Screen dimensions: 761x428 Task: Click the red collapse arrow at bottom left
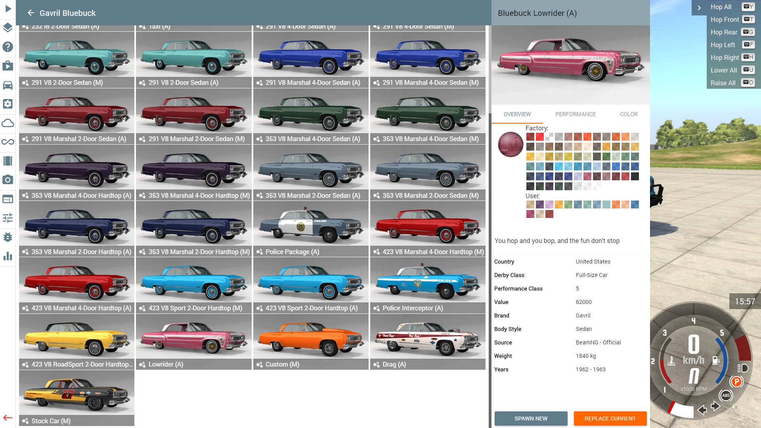8,418
